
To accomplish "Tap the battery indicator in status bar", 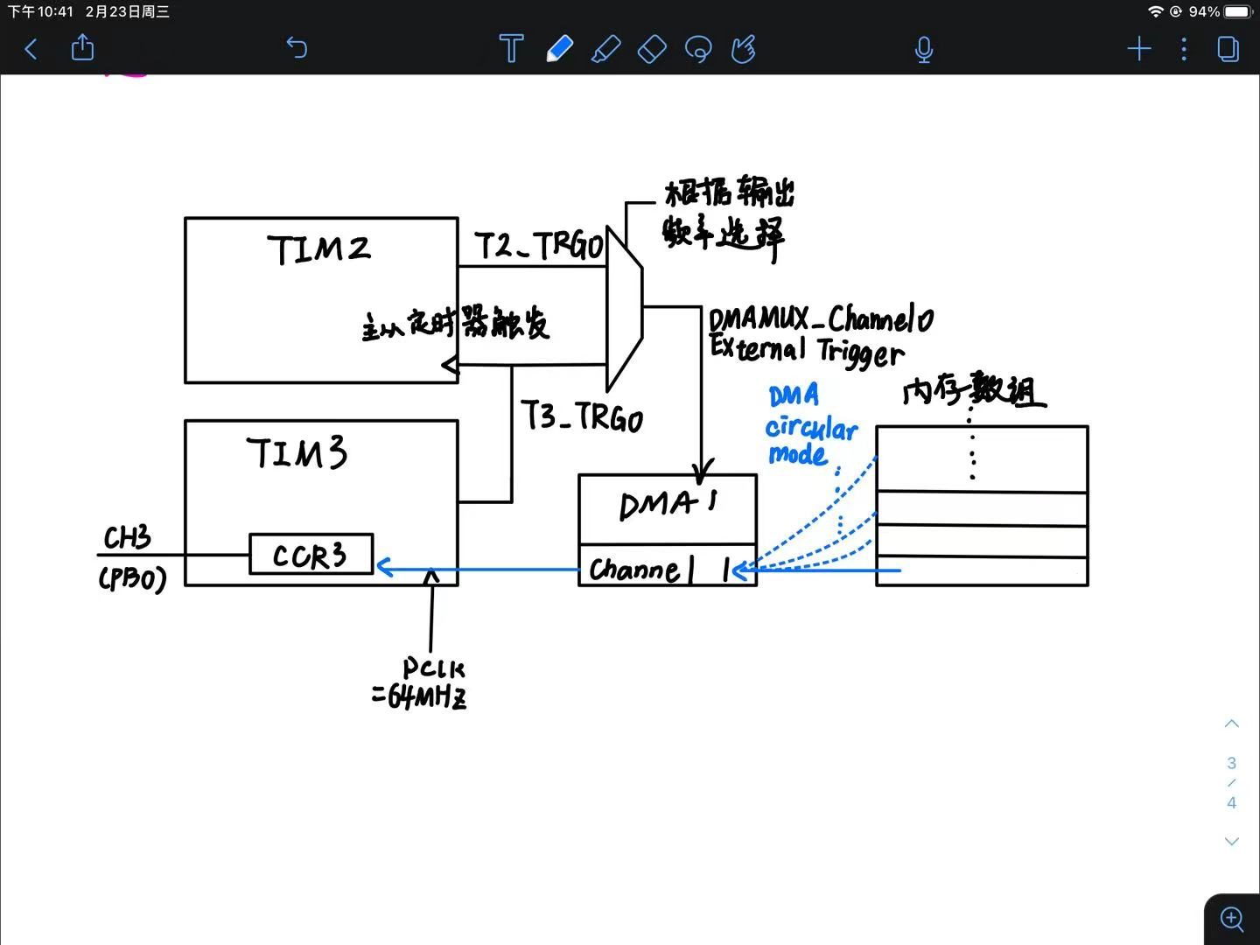I will point(1237,11).
